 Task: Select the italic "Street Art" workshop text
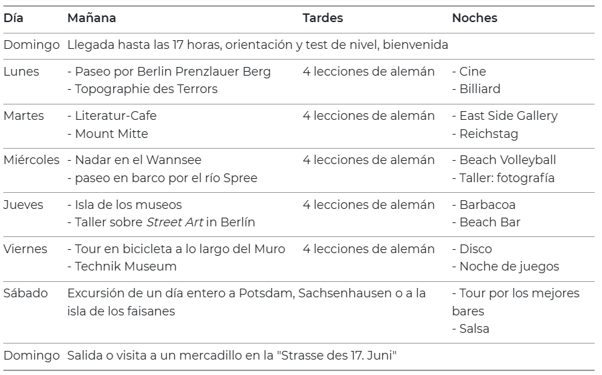(175, 222)
